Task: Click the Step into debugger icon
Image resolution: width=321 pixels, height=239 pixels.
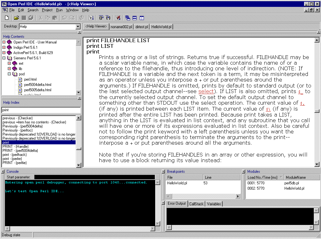Action: [x=108, y=18]
